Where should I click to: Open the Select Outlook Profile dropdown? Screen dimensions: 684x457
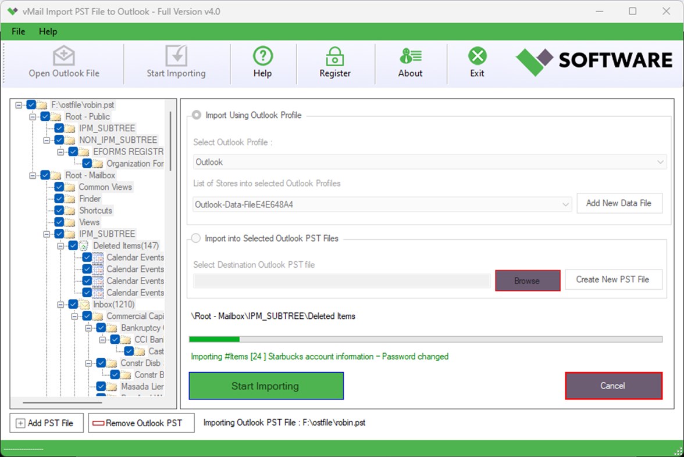(659, 162)
